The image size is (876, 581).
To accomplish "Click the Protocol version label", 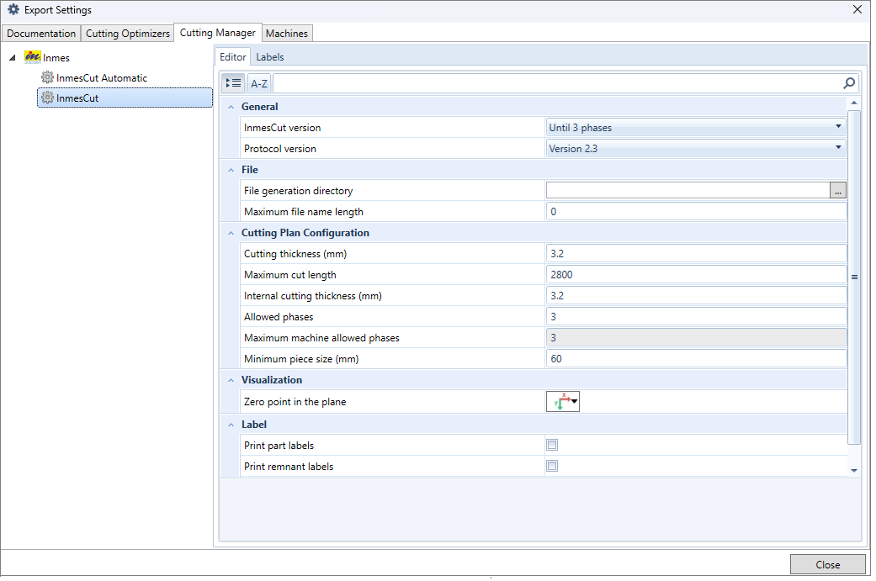I will click(x=280, y=149).
